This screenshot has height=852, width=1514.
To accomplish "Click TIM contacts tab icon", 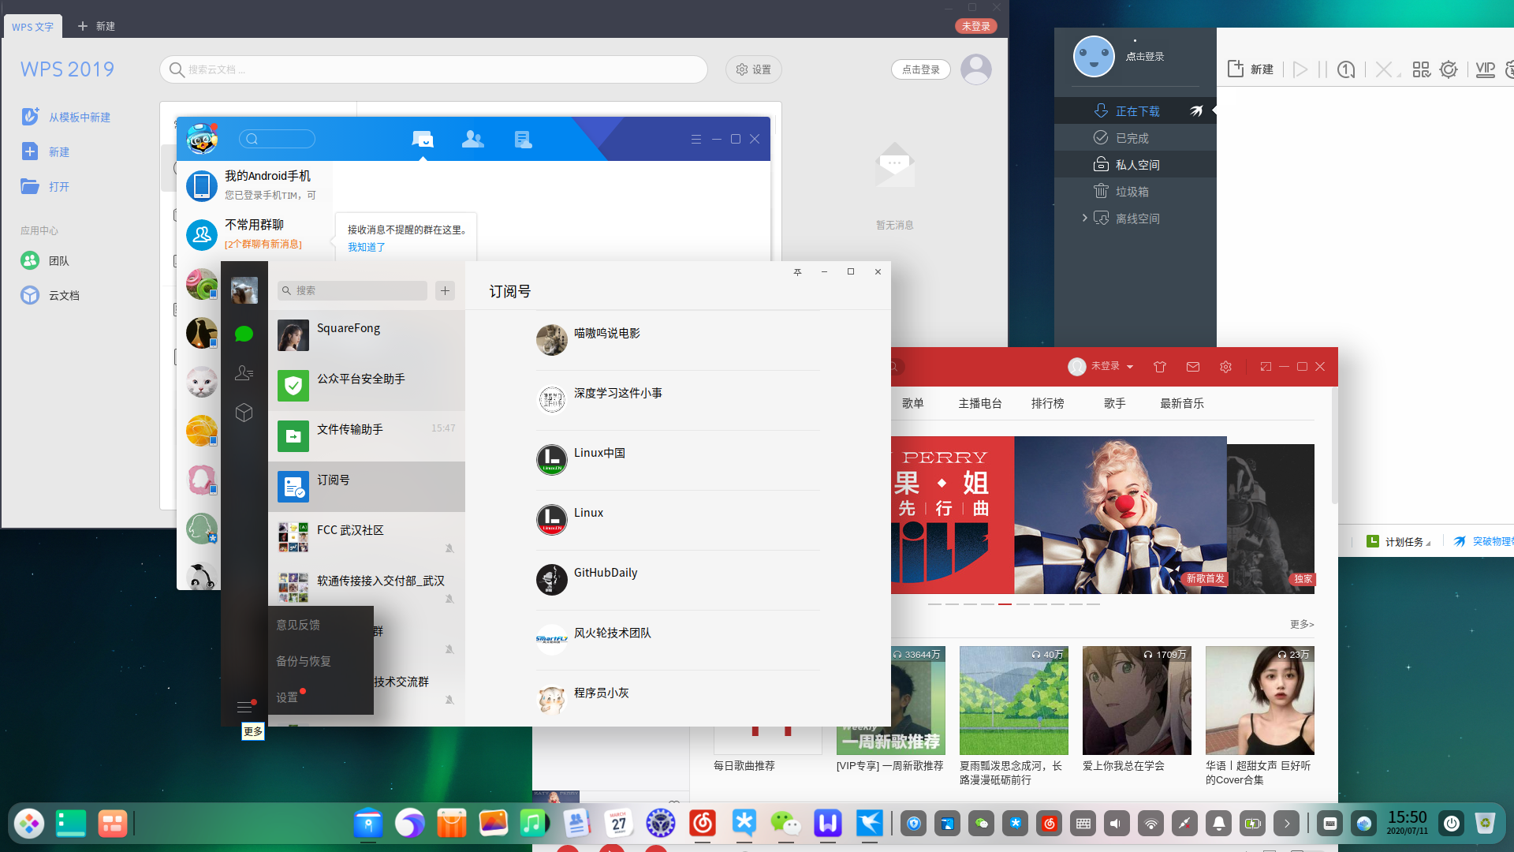I will point(472,140).
